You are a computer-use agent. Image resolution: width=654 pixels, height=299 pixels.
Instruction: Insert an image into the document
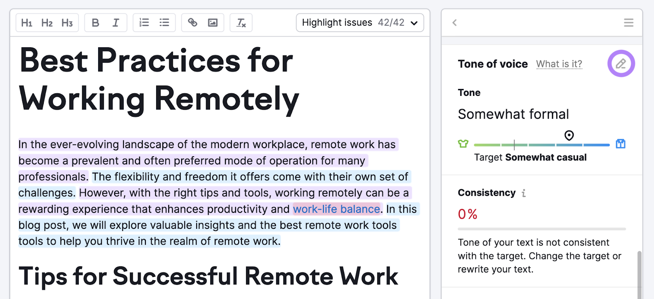click(x=213, y=22)
